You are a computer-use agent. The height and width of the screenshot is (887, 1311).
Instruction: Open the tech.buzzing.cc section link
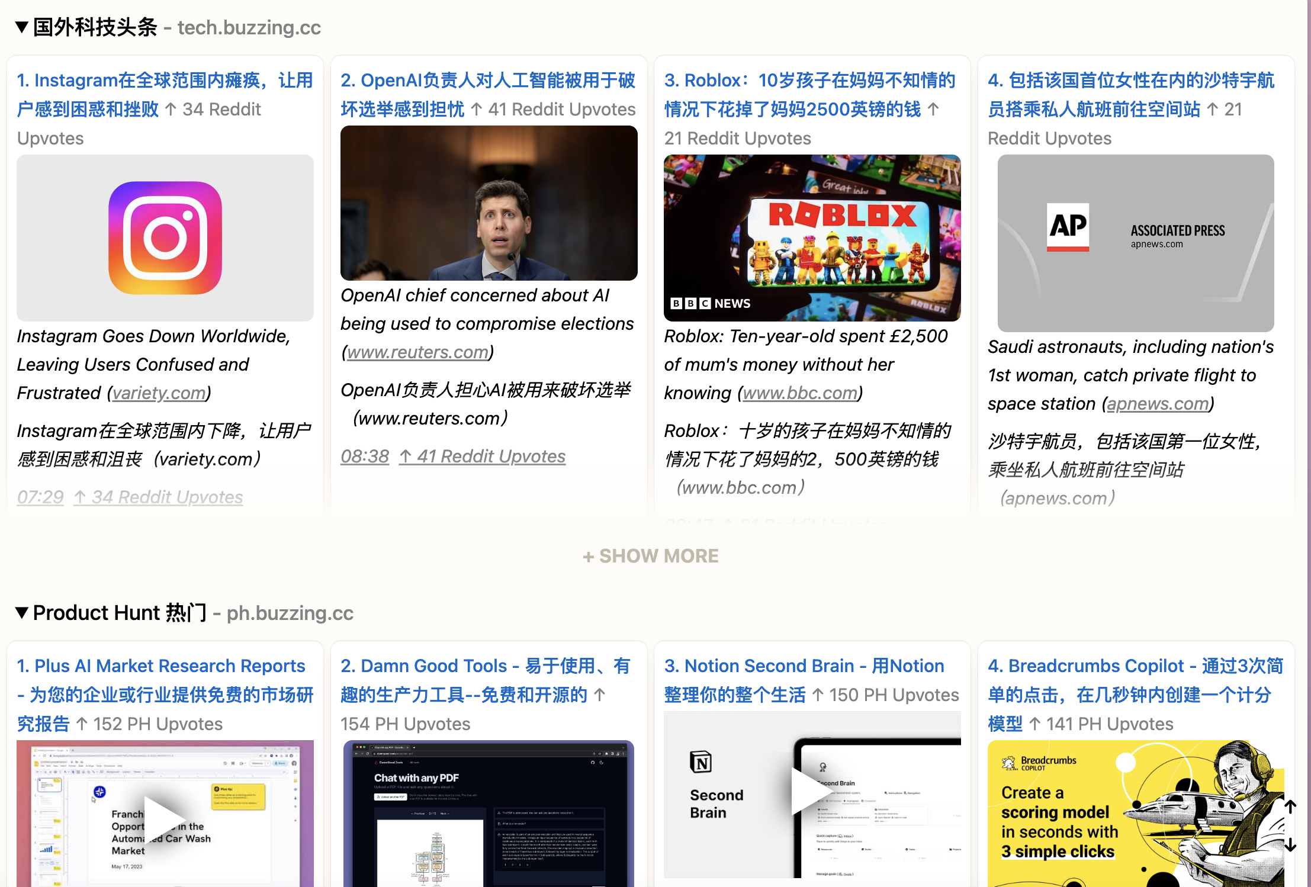pyautogui.click(x=249, y=27)
